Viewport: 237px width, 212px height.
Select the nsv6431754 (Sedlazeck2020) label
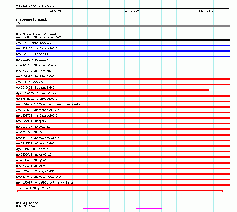pyautogui.click(x=37, y=115)
